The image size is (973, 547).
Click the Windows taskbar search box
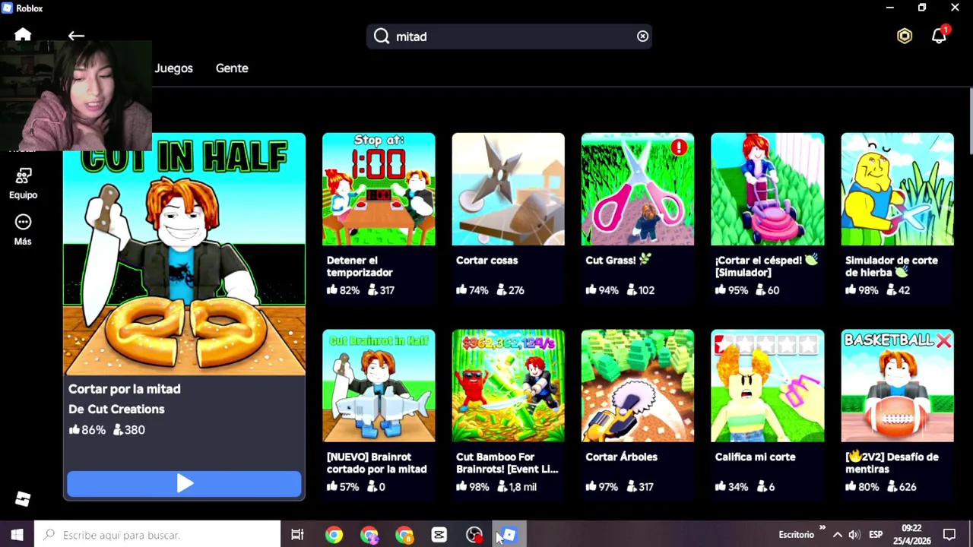(157, 535)
